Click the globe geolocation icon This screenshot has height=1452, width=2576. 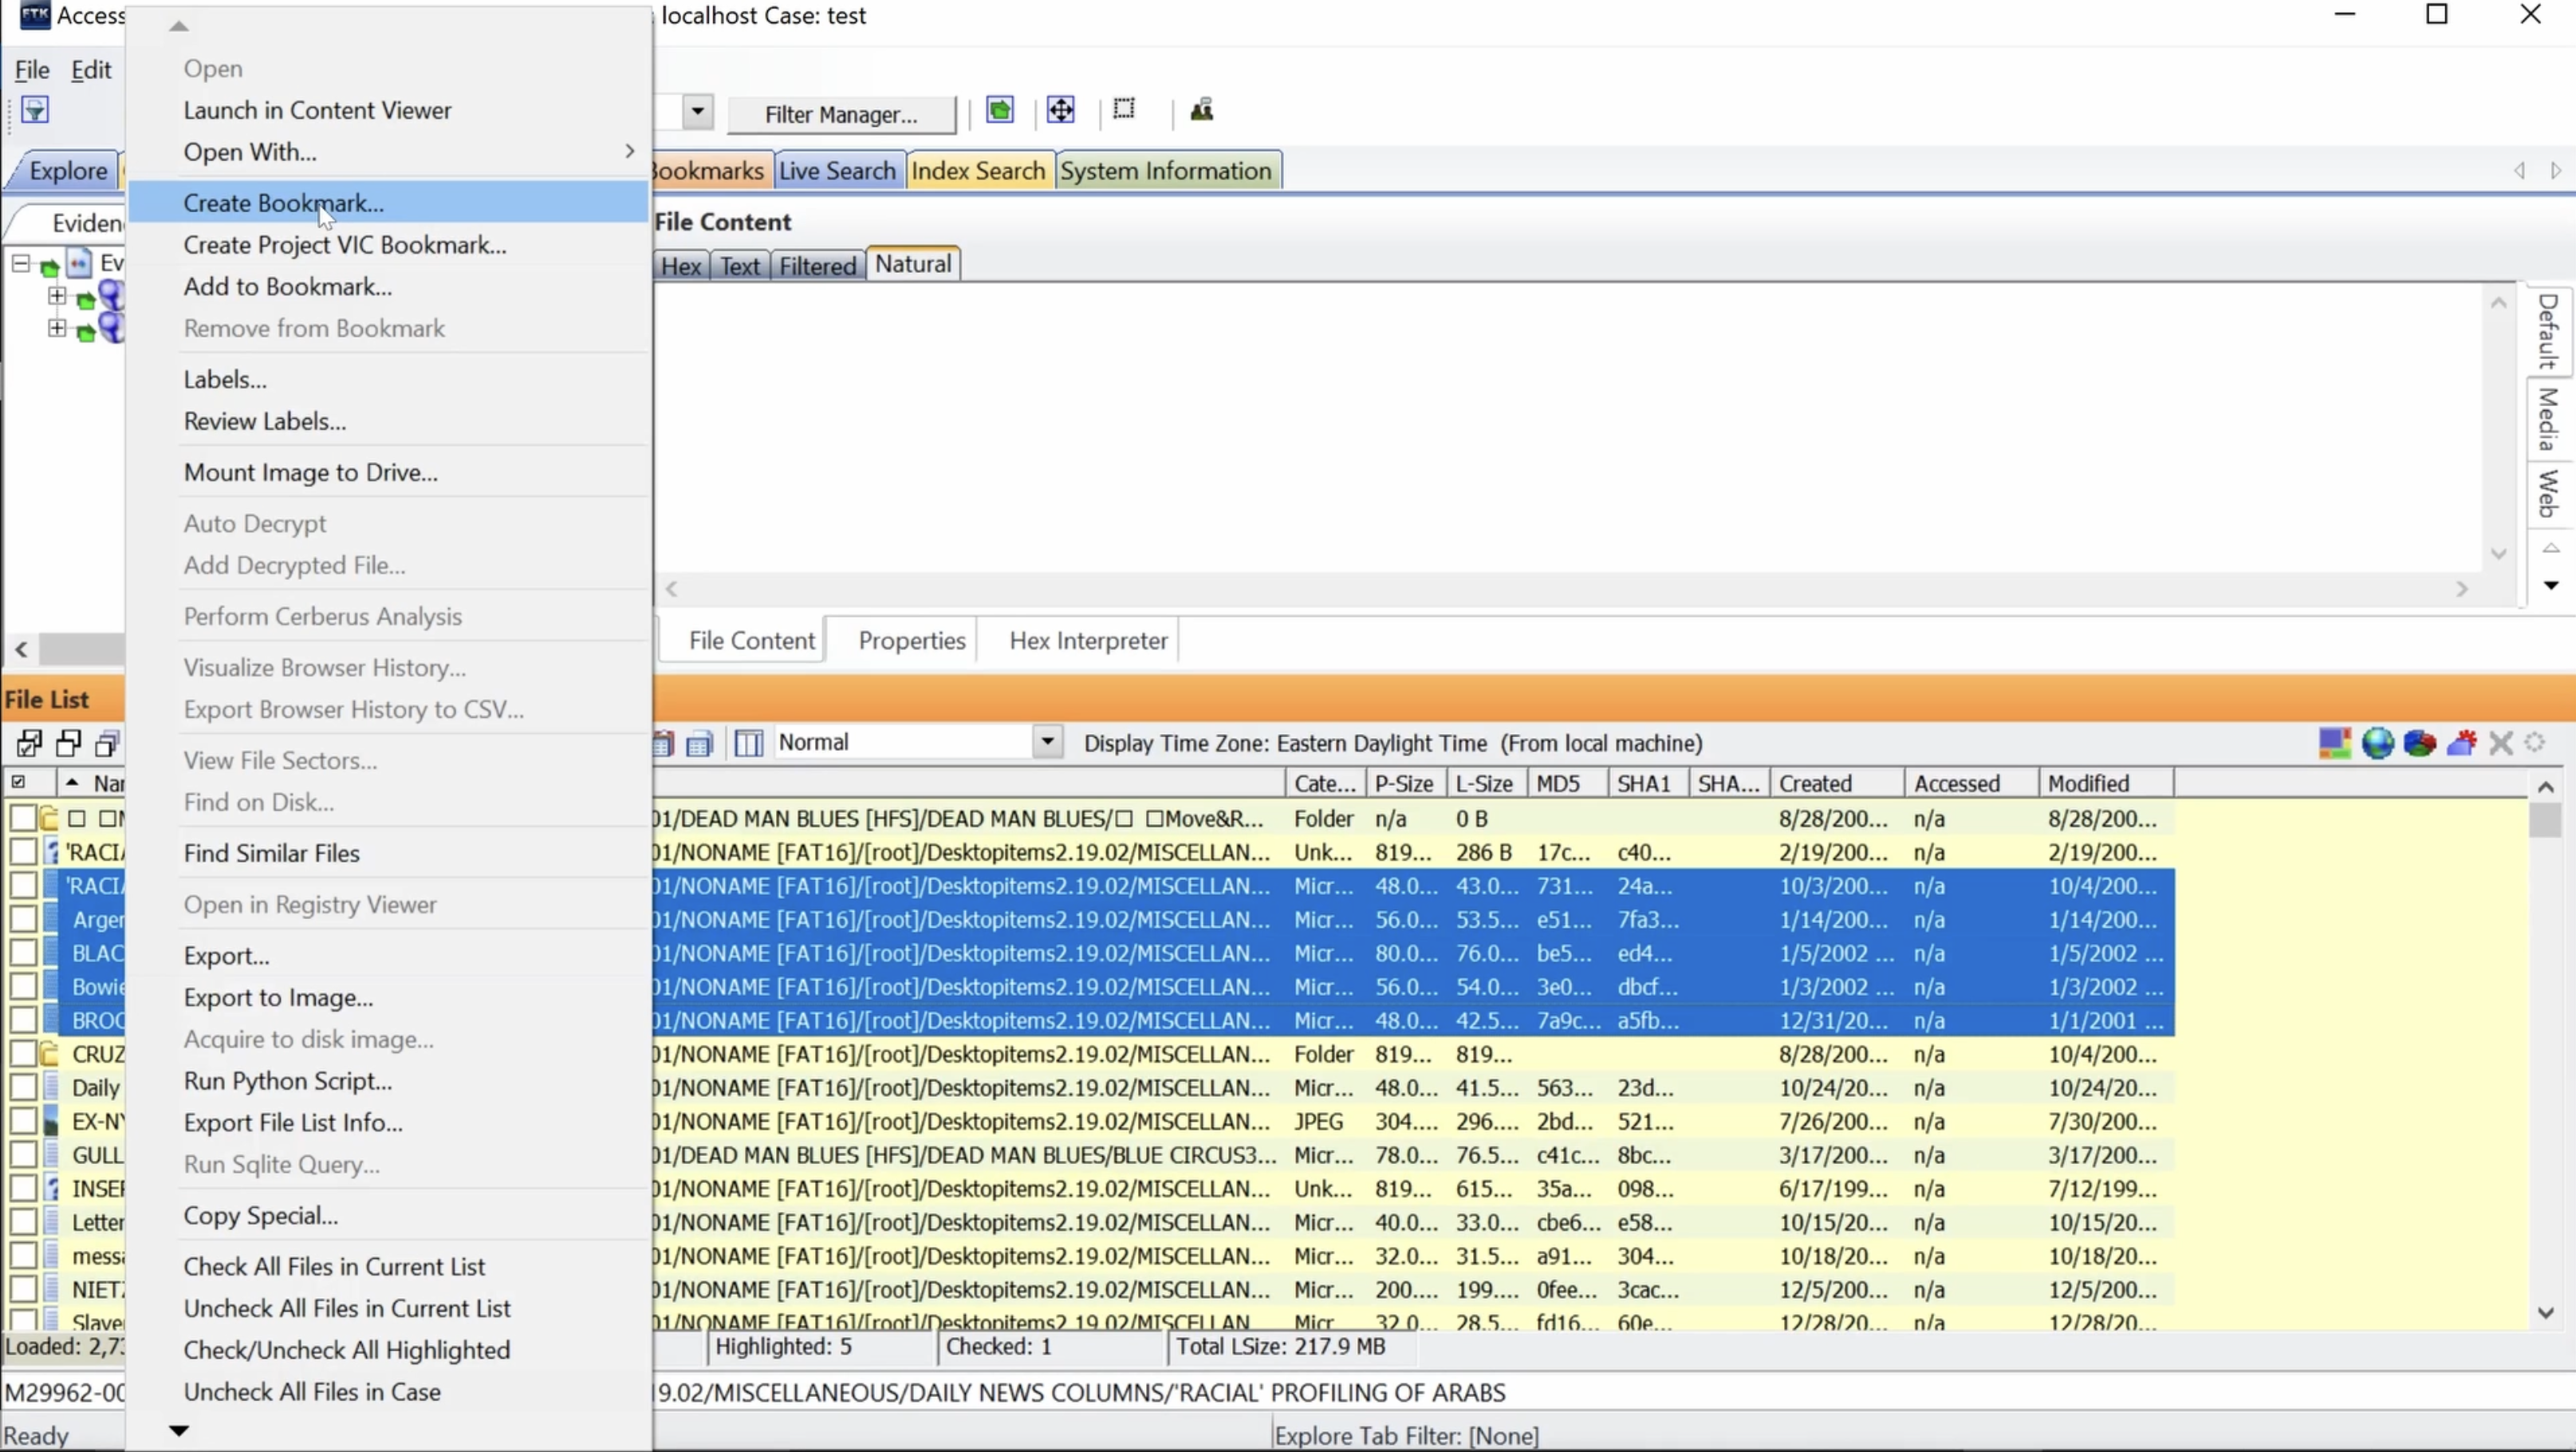pos(2377,744)
